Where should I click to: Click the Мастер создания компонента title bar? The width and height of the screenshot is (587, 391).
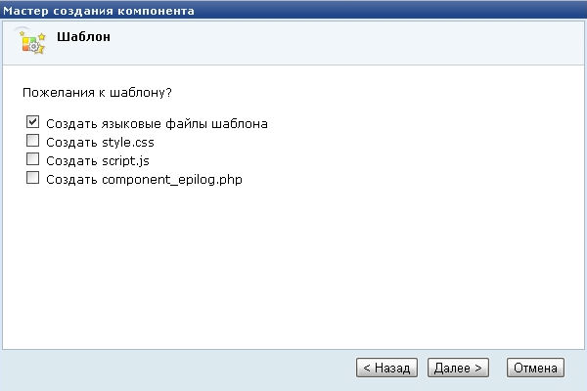point(98,11)
